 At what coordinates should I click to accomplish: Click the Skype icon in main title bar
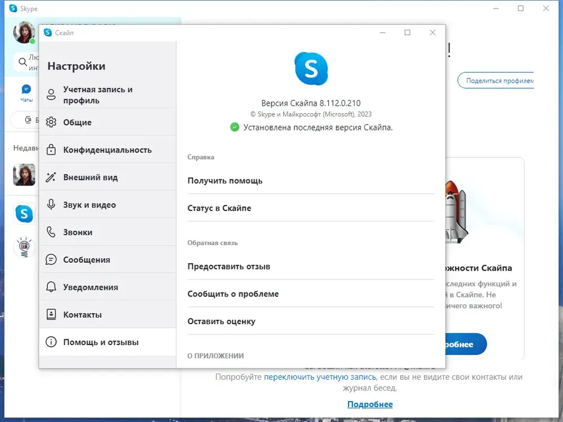click(13, 8)
